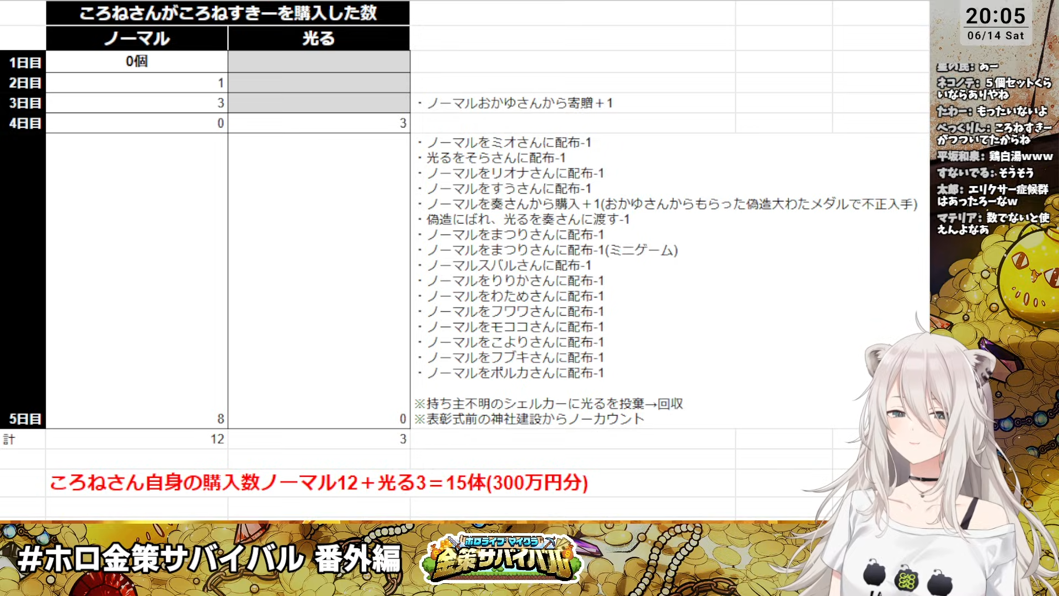This screenshot has height=596, width=1059.
Task: Click note ノーマルをまつりさんに配布-1(ミニゲーム)
Action: click(x=547, y=251)
